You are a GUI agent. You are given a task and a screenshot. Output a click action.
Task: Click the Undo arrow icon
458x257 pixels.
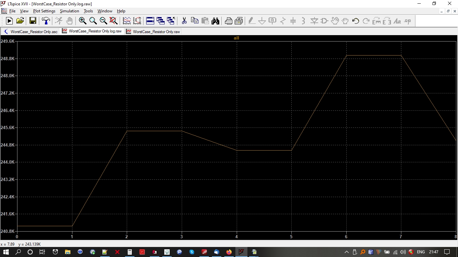356,21
